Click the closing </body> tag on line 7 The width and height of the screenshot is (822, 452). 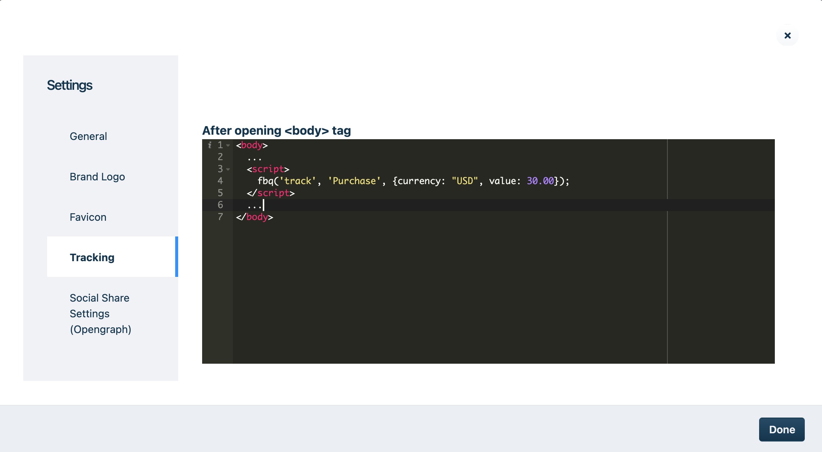tap(255, 217)
